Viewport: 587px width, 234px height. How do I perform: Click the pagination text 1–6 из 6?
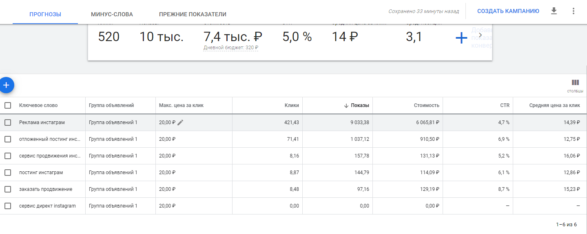tap(566, 225)
